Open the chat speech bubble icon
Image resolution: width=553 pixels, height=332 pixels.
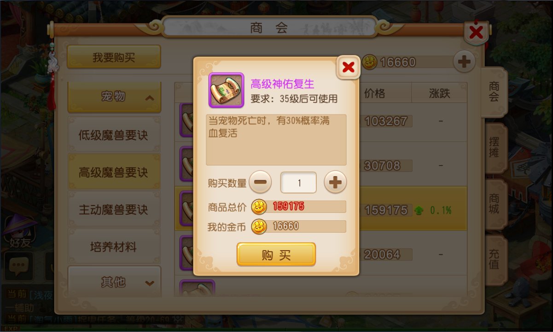coord(19,266)
